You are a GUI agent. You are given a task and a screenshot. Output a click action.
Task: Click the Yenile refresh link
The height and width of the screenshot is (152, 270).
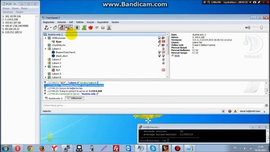point(177,55)
